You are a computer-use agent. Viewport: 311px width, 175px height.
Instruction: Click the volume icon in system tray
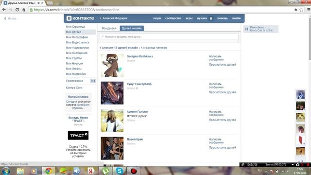point(288,171)
